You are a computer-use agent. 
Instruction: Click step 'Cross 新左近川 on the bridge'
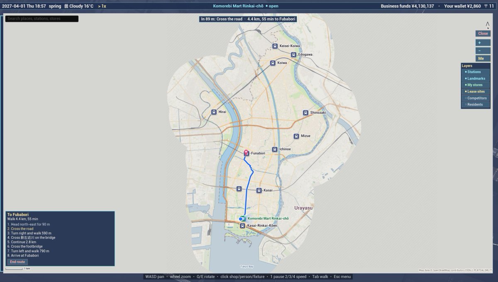click(x=31, y=238)
